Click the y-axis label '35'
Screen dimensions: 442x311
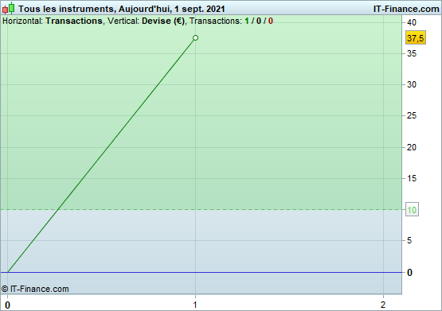click(411, 53)
